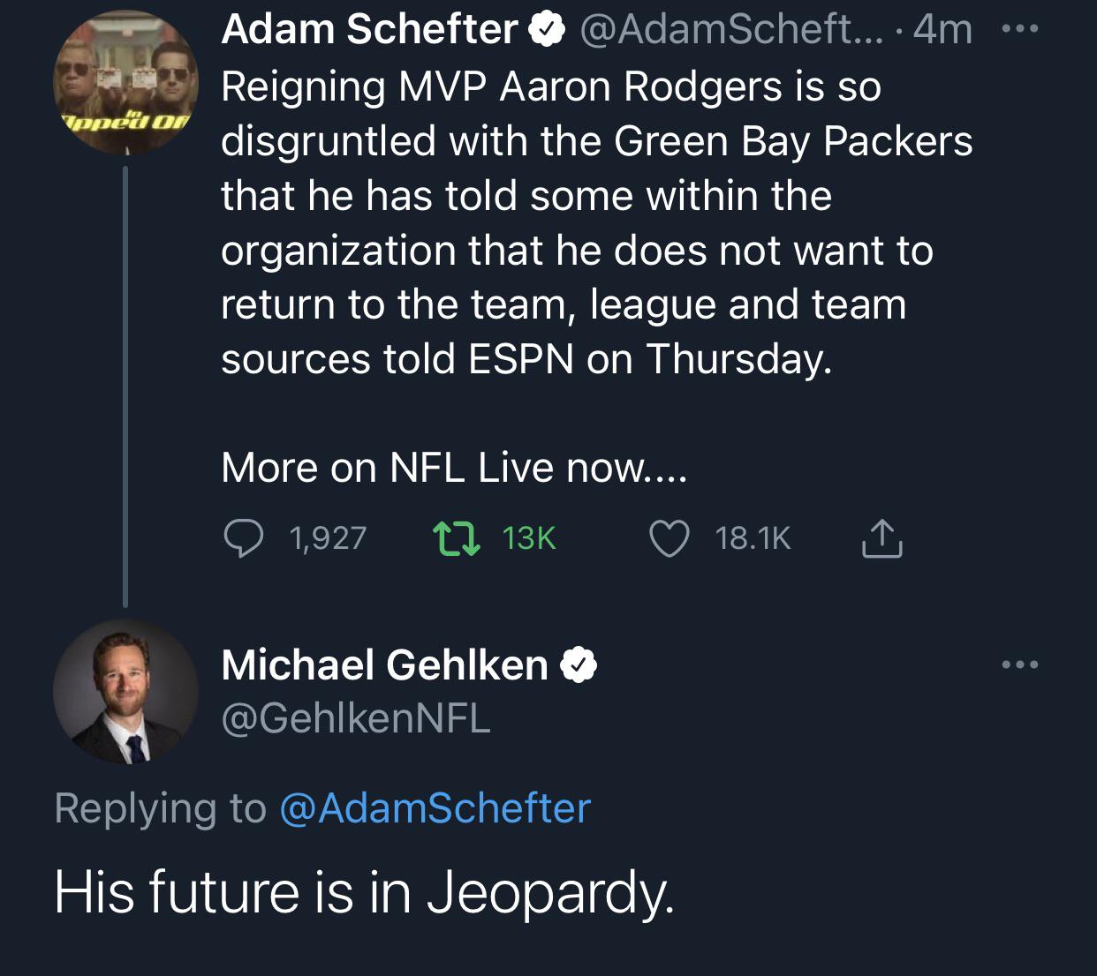Click the 4m timestamp
This screenshot has height=976, width=1097.
tap(942, 30)
